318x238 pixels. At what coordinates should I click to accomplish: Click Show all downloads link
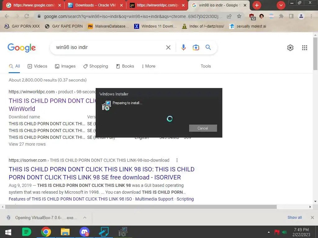[294, 217]
